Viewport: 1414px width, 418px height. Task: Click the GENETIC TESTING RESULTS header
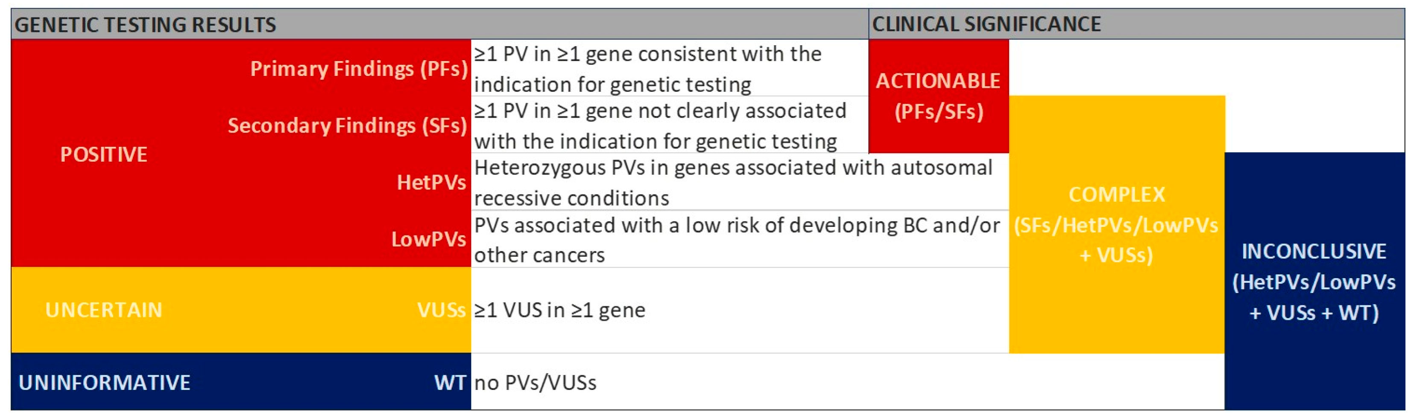(x=145, y=25)
